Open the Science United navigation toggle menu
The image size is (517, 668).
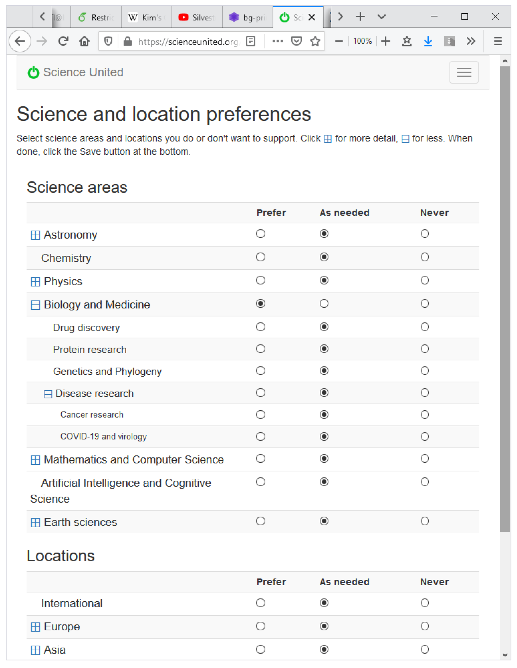pos(463,72)
